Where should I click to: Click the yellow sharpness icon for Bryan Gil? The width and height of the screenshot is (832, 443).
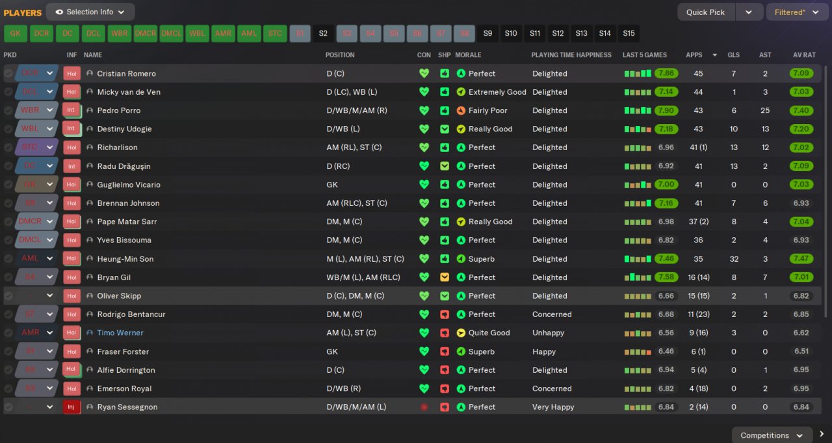coord(445,277)
